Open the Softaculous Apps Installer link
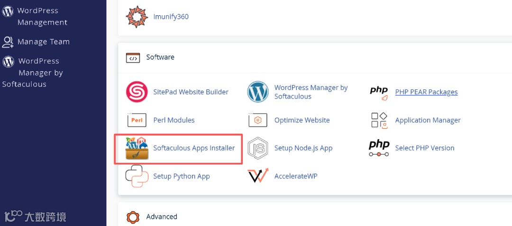Image resolution: width=512 pixels, height=226 pixels. [x=194, y=148]
